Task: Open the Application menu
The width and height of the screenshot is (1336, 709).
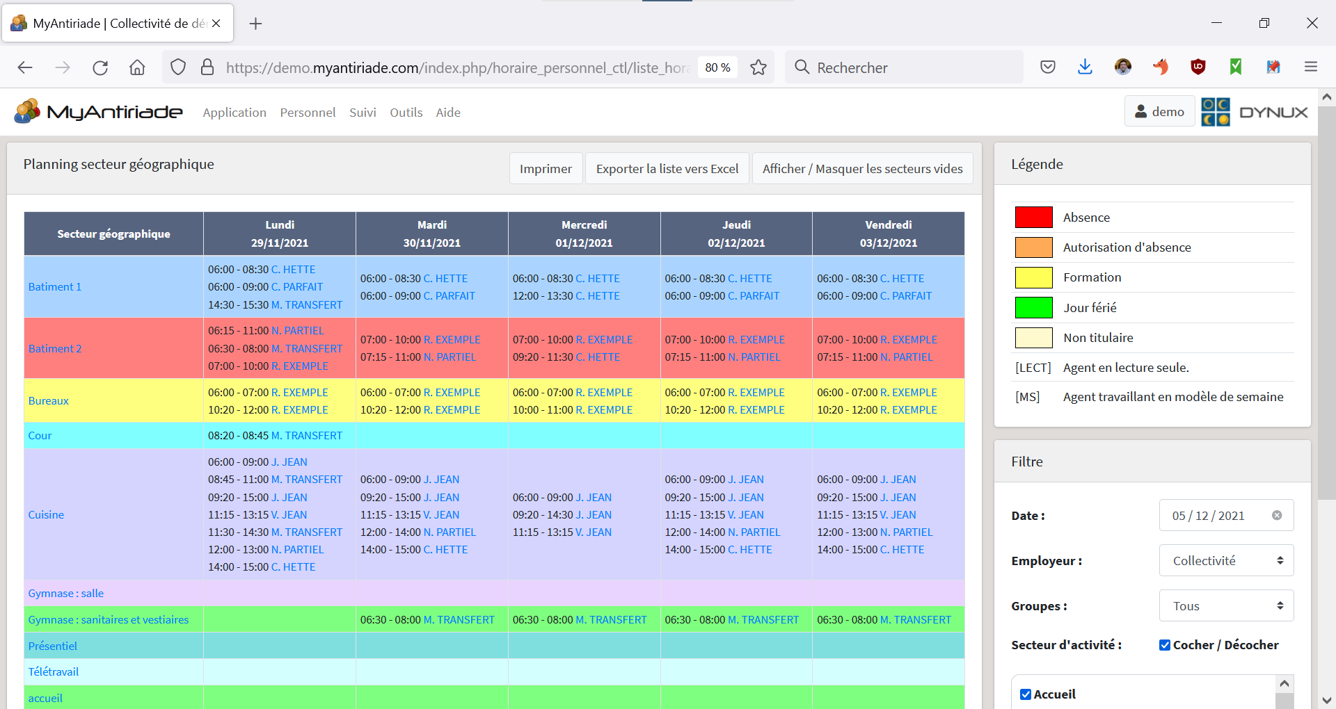Action: [x=234, y=112]
